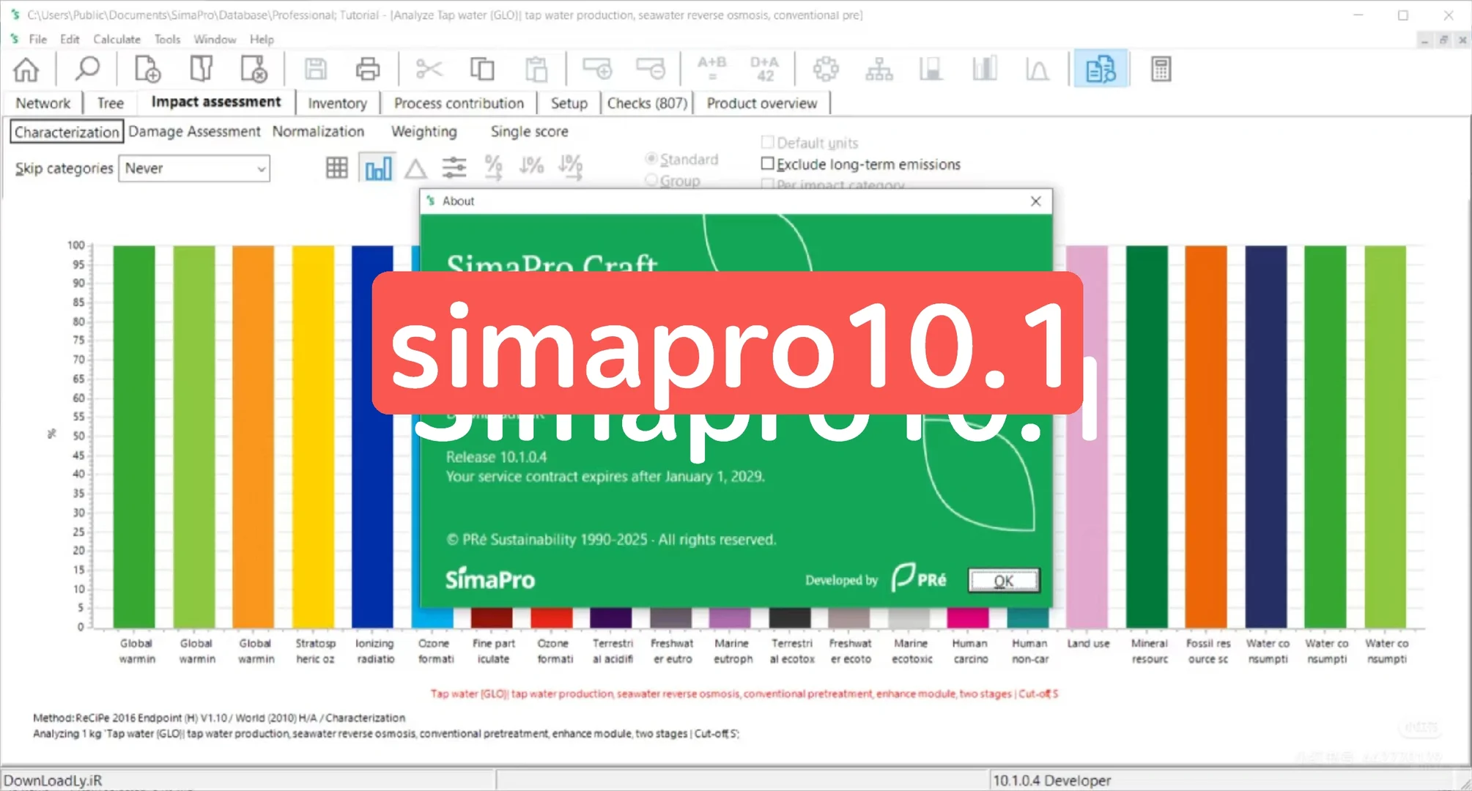Screen dimensions: 1472x791
Task: Select the magnifying glass search icon
Action: coord(86,68)
